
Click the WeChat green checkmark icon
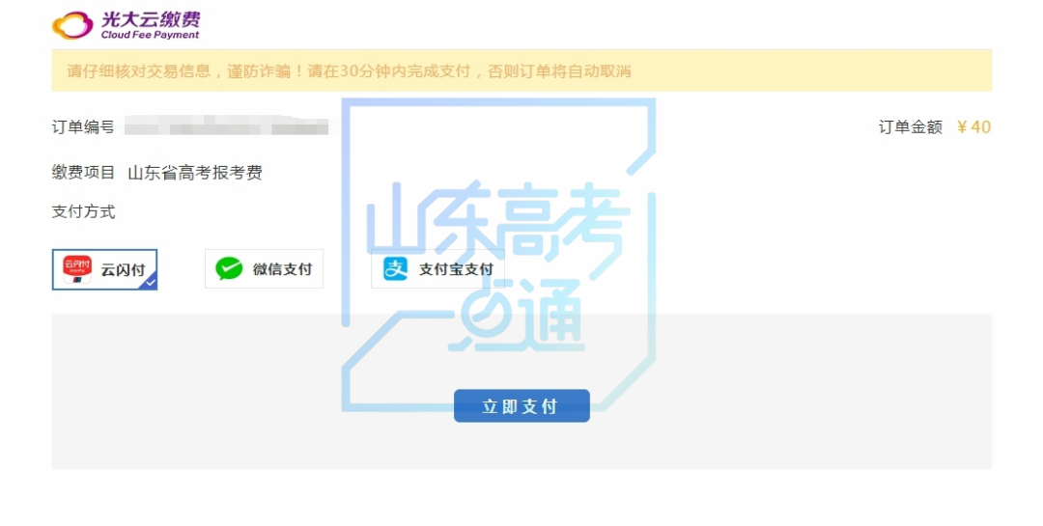(x=229, y=268)
